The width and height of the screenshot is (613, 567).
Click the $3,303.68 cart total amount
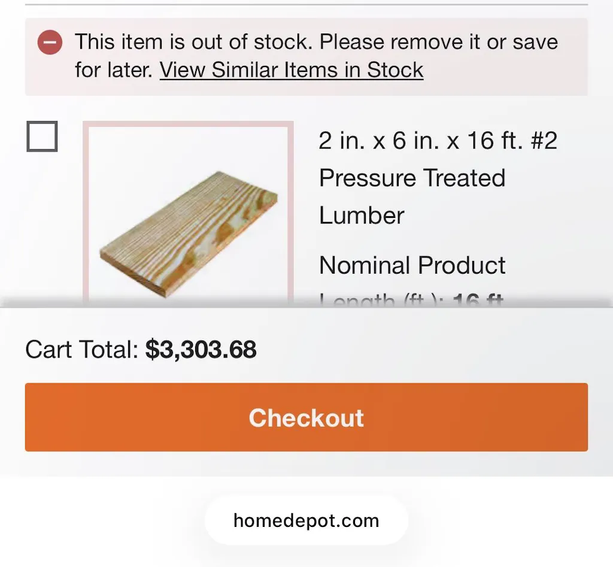pyautogui.click(x=201, y=350)
